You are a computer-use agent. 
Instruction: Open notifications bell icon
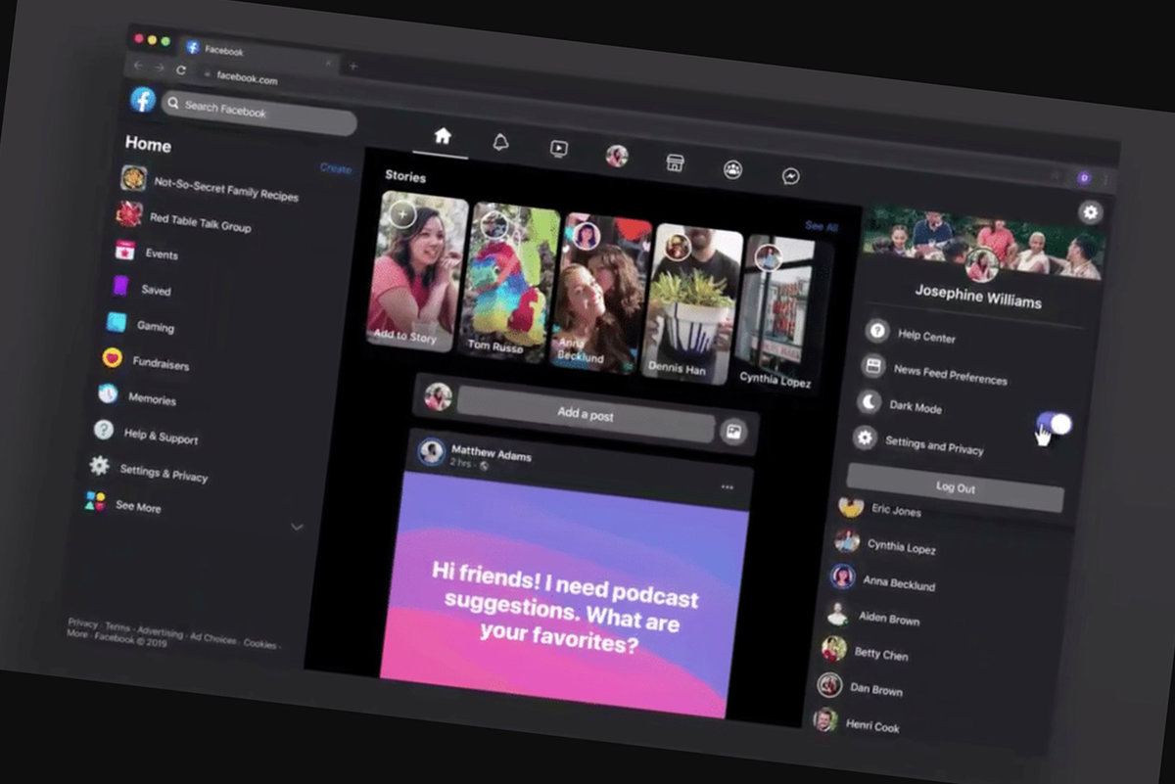coord(500,143)
